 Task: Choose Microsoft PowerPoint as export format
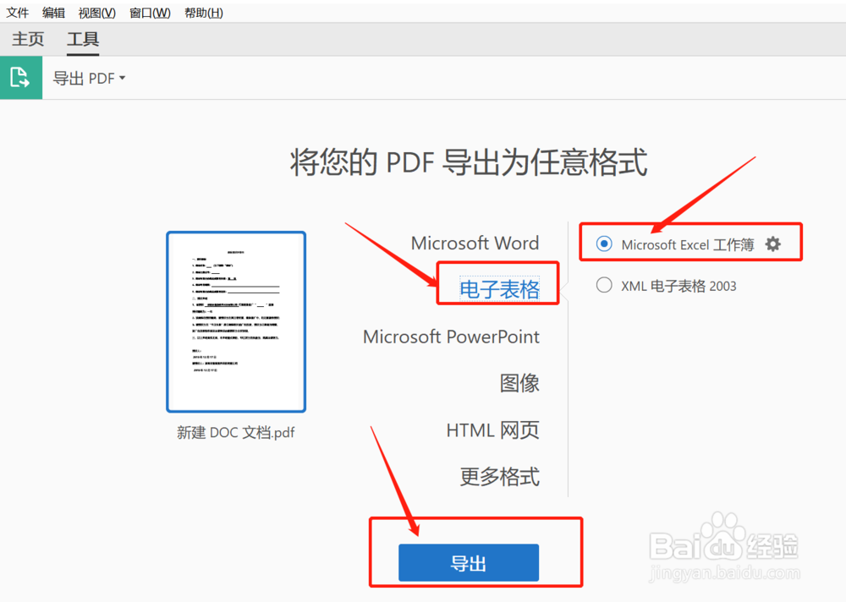452,337
